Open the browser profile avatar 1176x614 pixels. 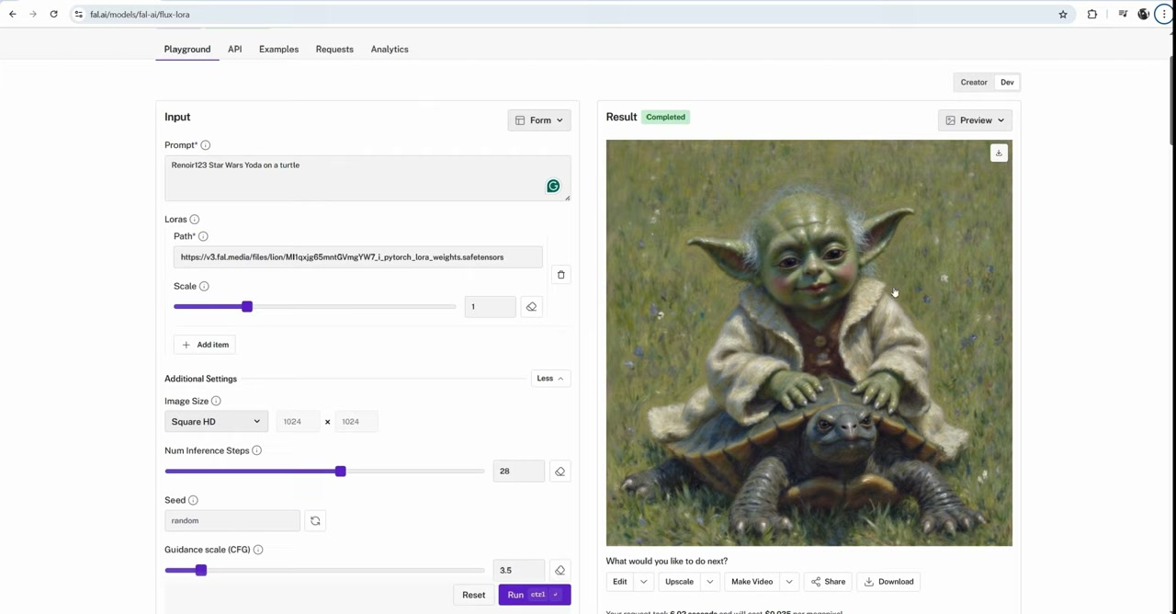[1144, 14]
